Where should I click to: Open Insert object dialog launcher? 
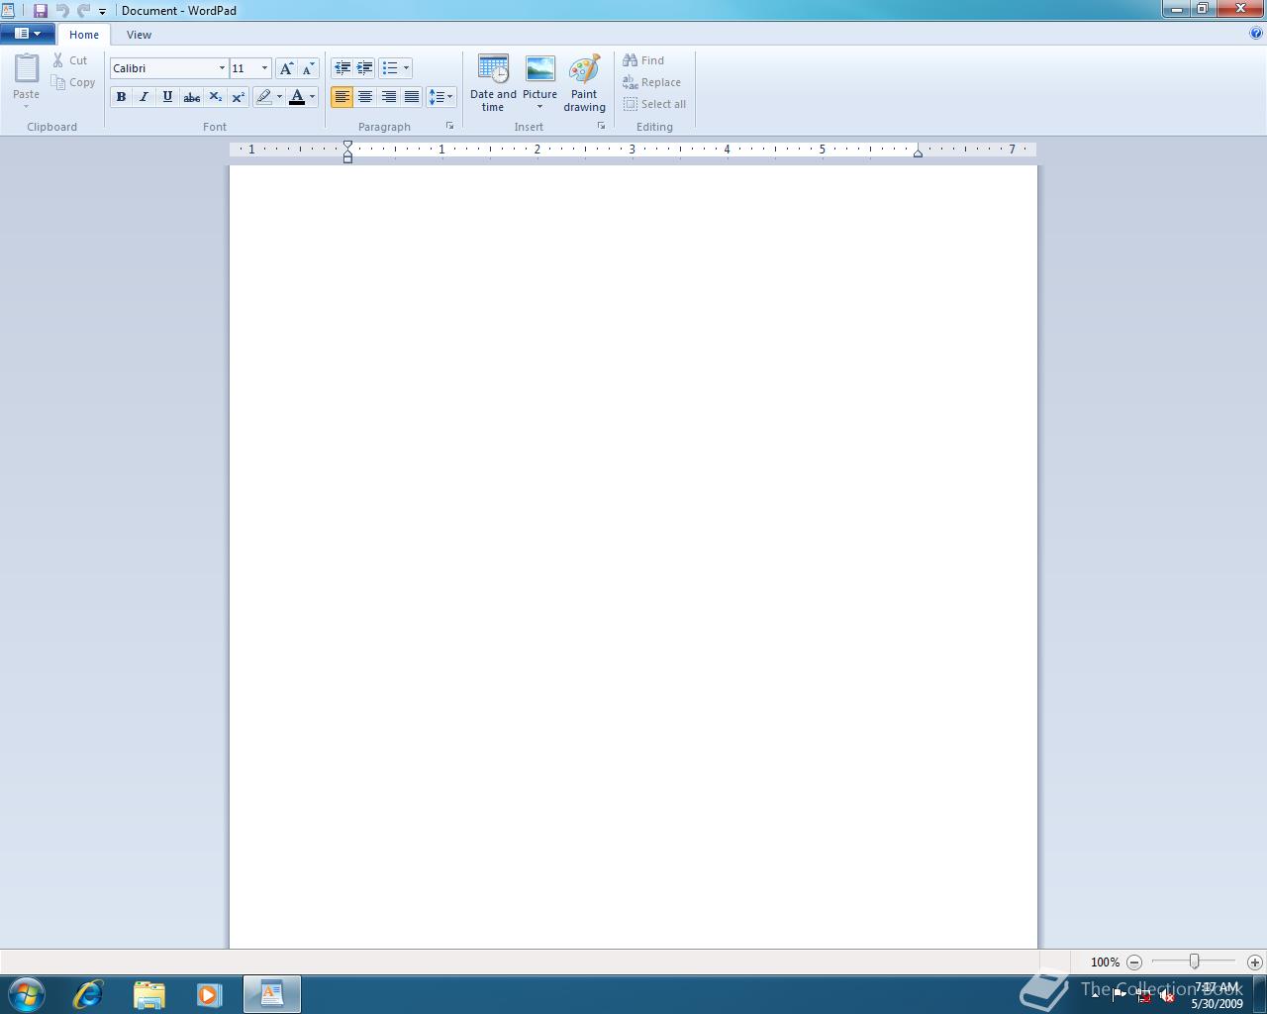(x=601, y=126)
